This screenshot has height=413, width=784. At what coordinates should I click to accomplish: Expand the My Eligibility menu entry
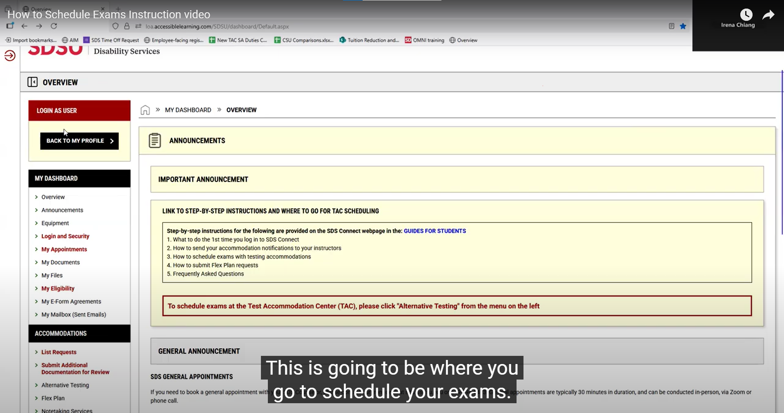click(58, 289)
